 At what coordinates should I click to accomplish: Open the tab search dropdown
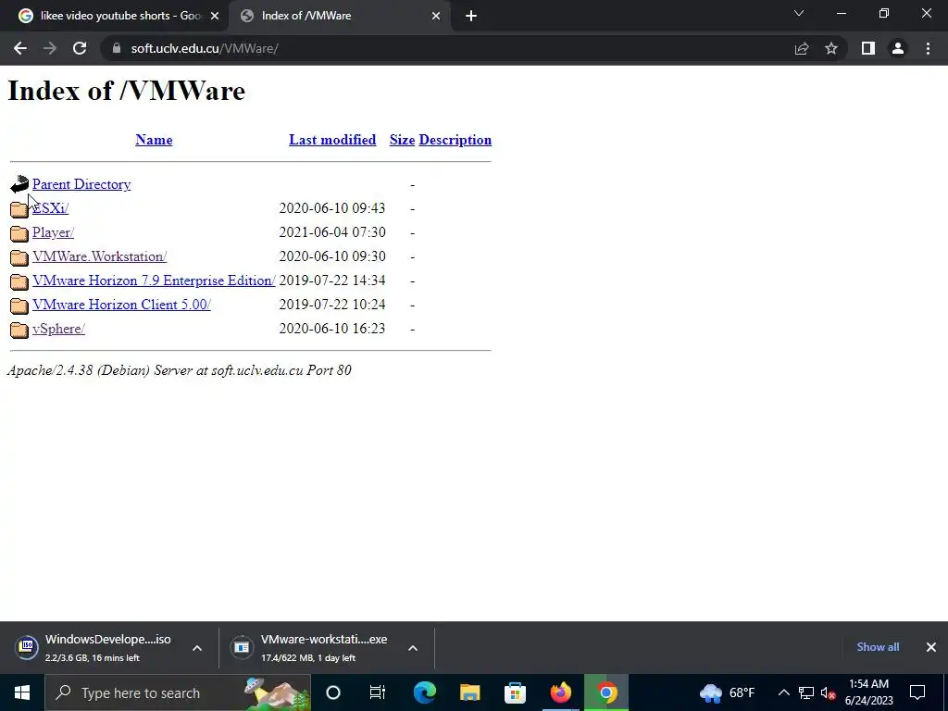tap(799, 13)
